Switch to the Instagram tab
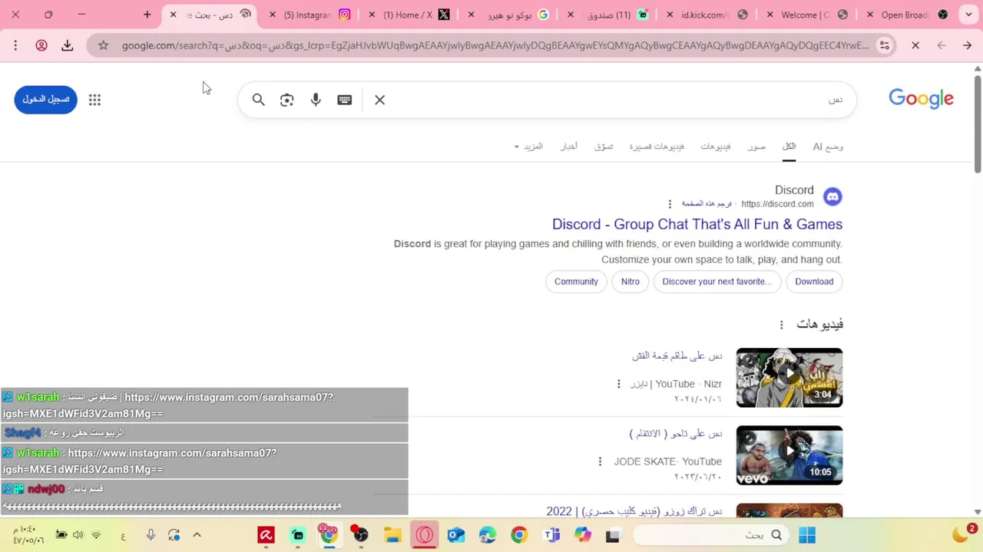The height and width of the screenshot is (552, 983). point(309,15)
